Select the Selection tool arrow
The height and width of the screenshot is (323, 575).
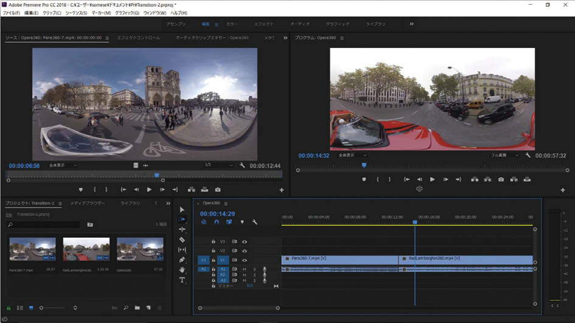tap(182, 209)
